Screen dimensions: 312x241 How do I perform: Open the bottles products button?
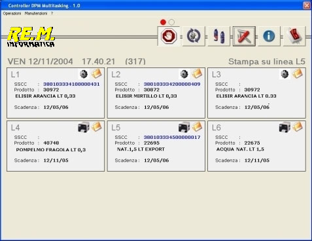click(218, 36)
